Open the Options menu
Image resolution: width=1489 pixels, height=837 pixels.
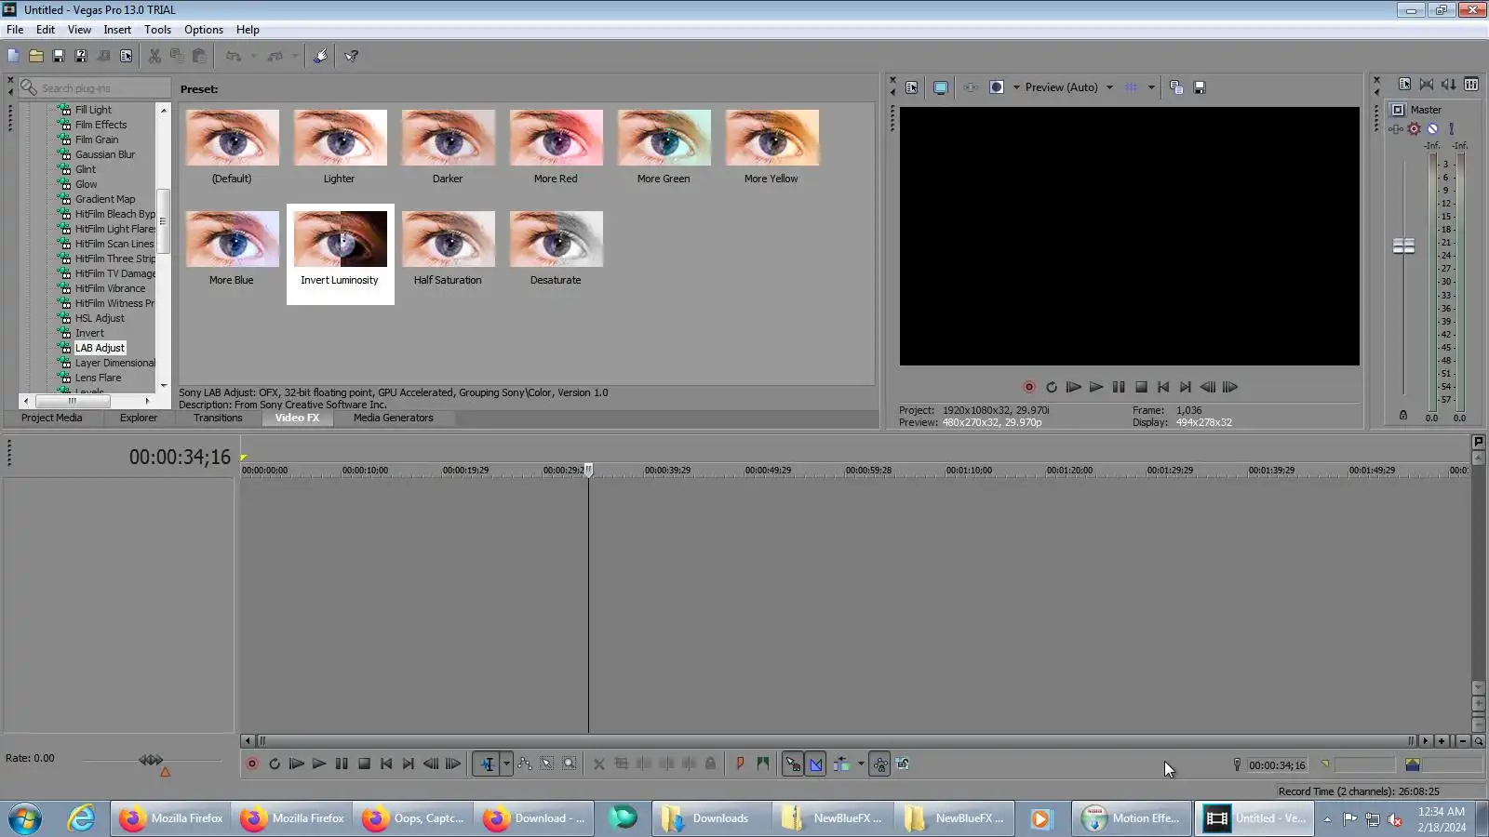point(204,30)
